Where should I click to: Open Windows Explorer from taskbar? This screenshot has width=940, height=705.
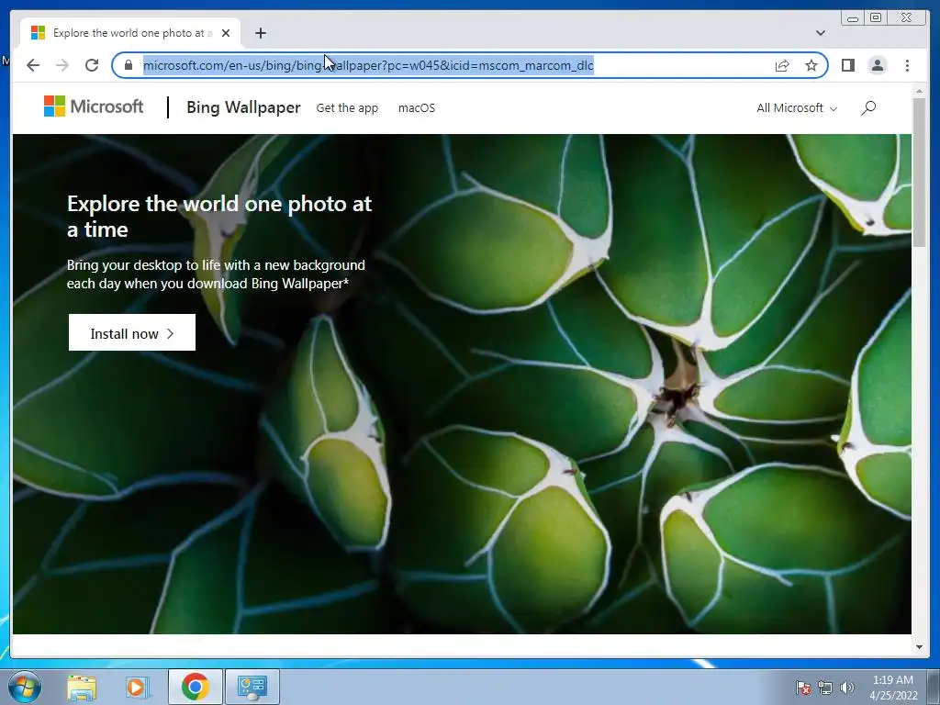82,687
